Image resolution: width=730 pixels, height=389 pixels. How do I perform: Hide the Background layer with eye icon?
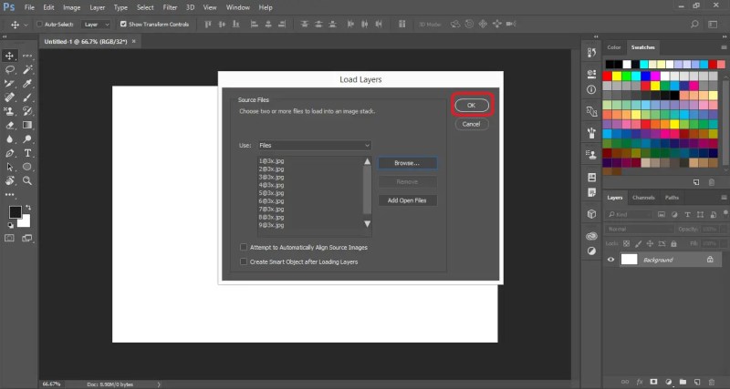[610, 260]
